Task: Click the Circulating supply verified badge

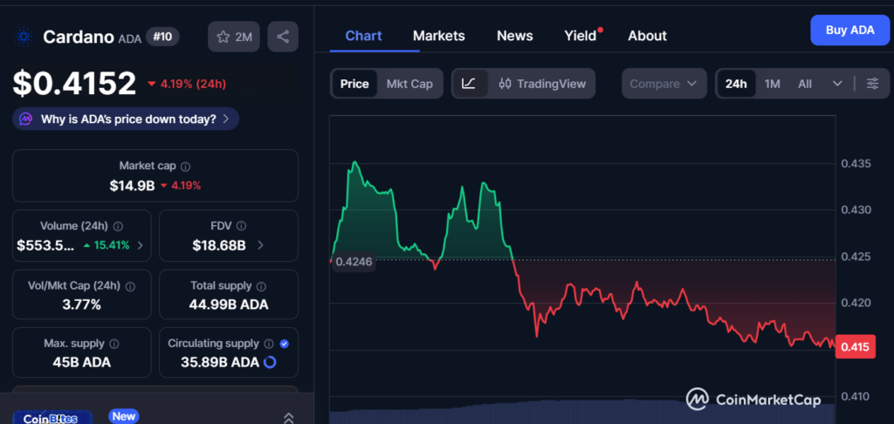Action: 284,344
